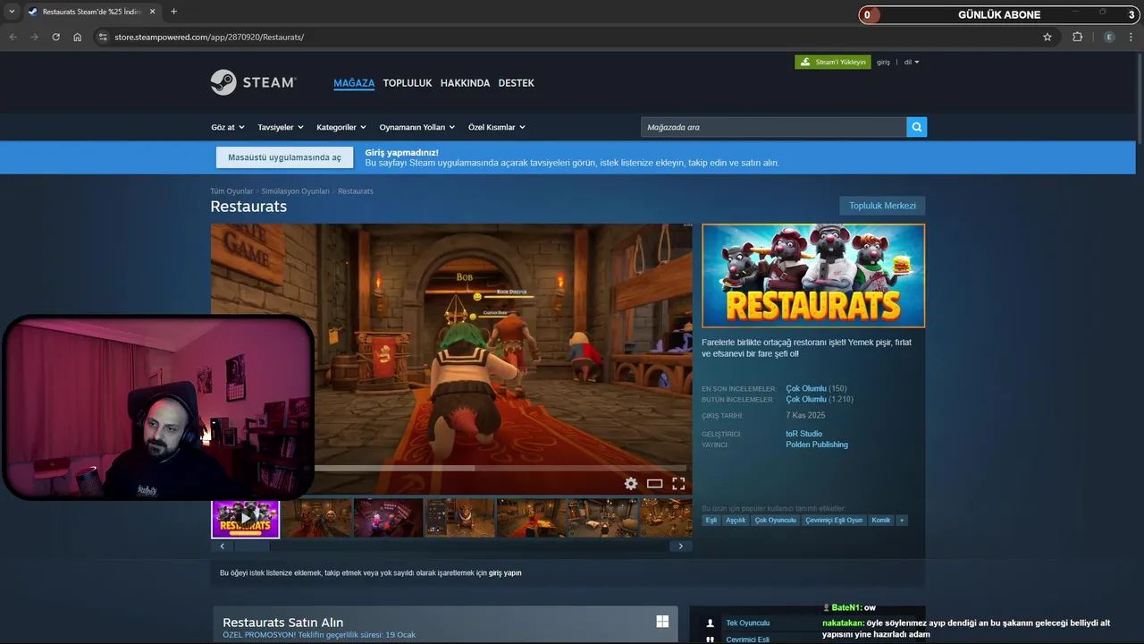The image size is (1144, 644).
Task: Open Chrome three-dot menu
Action: [x=1131, y=37]
